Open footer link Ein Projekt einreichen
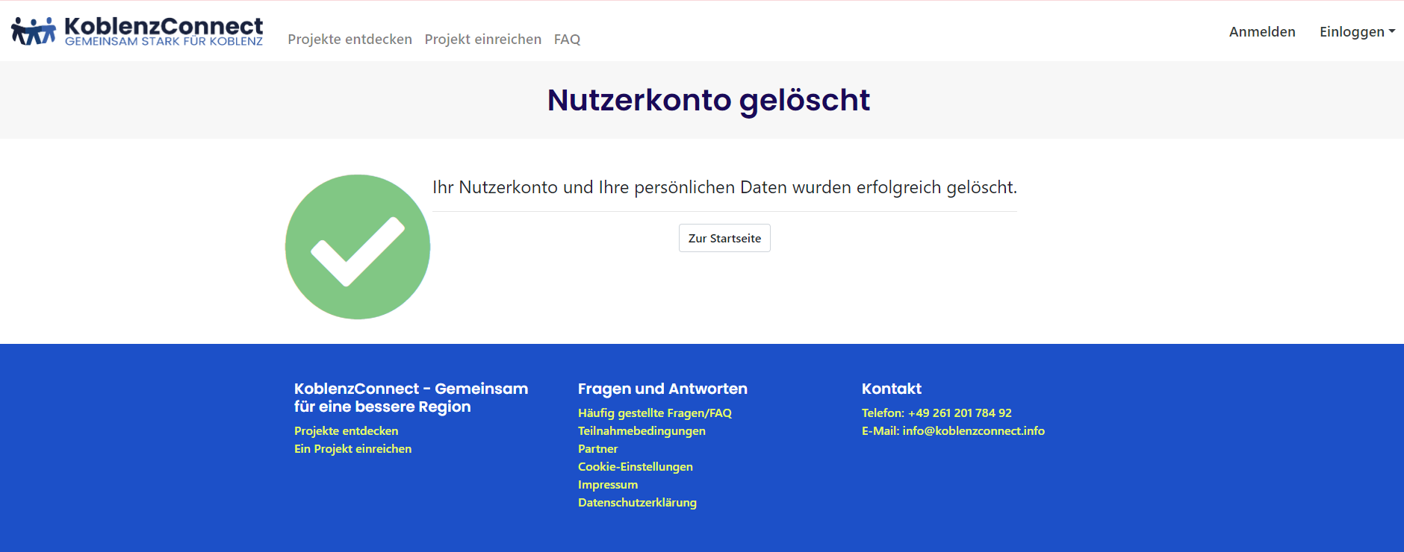Screen dimensions: 1404x552 pyautogui.click(x=352, y=449)
